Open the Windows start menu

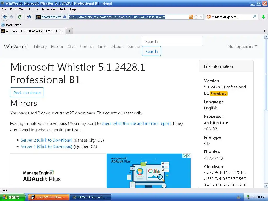(13, 197)
